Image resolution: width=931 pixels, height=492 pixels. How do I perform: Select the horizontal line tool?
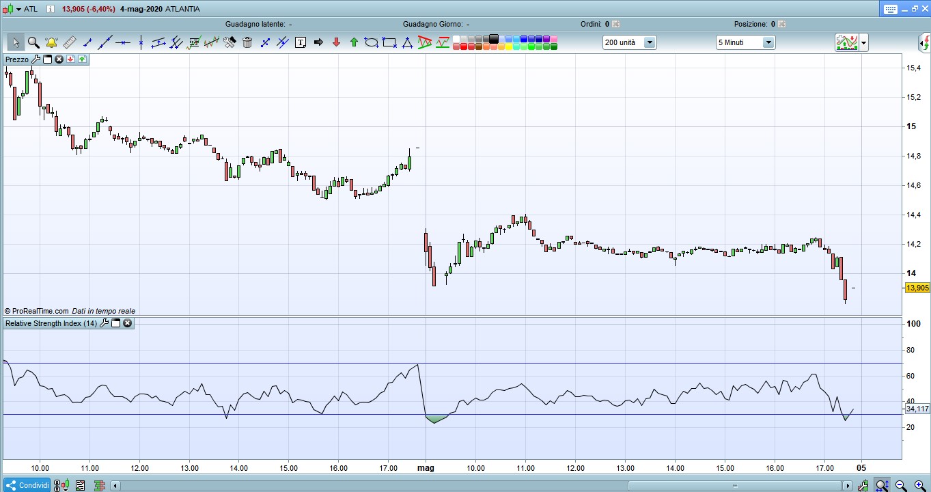click(x=123, y=42)
